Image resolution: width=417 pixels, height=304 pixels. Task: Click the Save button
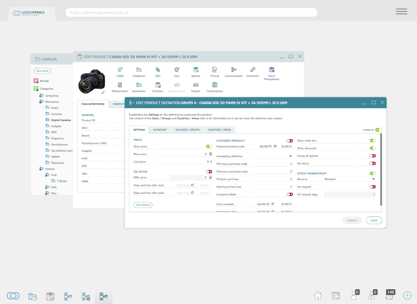(374, 221)
